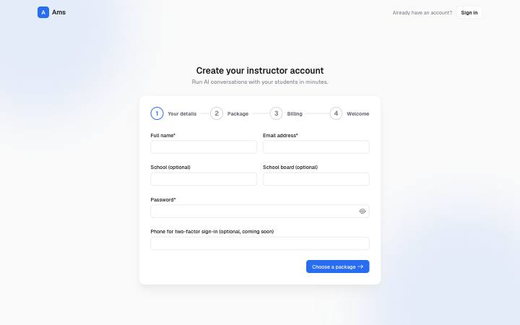520x325 pixels.
Task: Select step 3 Billing circle
Action: pyautogui.click(x=276, y=113)
